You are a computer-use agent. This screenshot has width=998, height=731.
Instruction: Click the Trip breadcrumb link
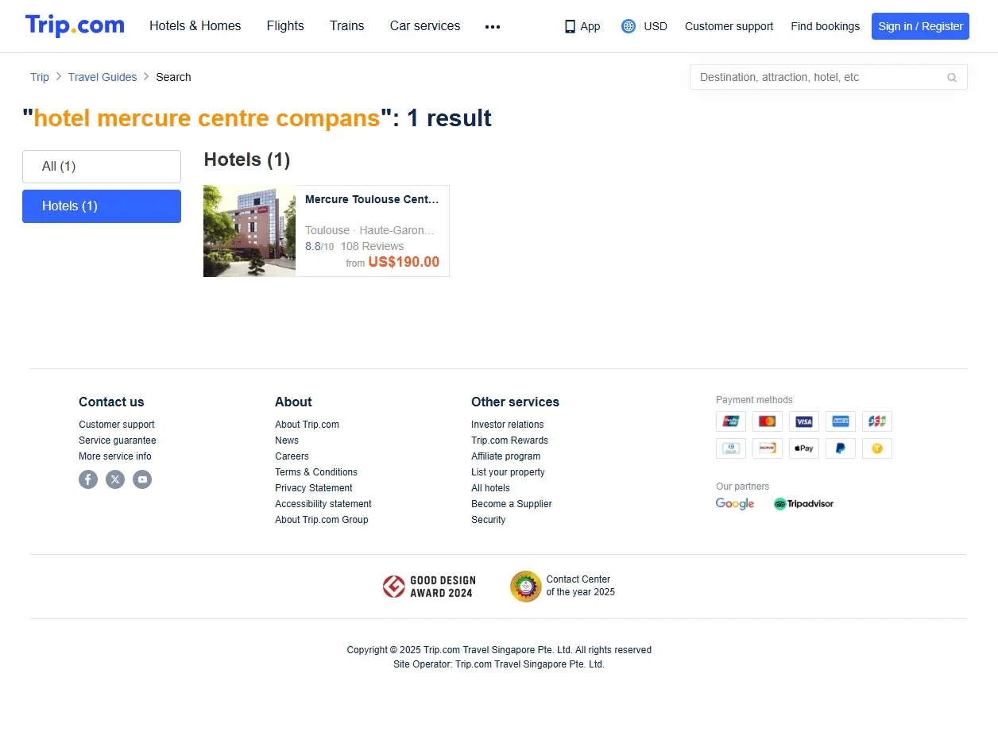pyautogui.click(x=40, y=77)
